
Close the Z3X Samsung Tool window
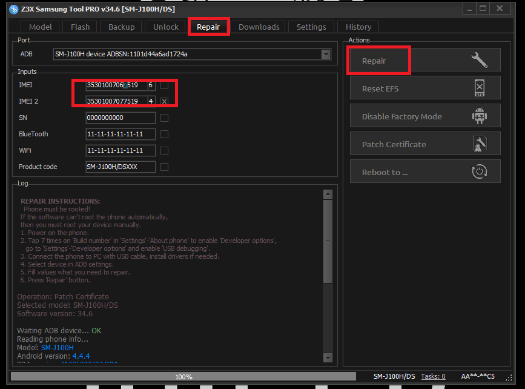click(x=500, y=9)
